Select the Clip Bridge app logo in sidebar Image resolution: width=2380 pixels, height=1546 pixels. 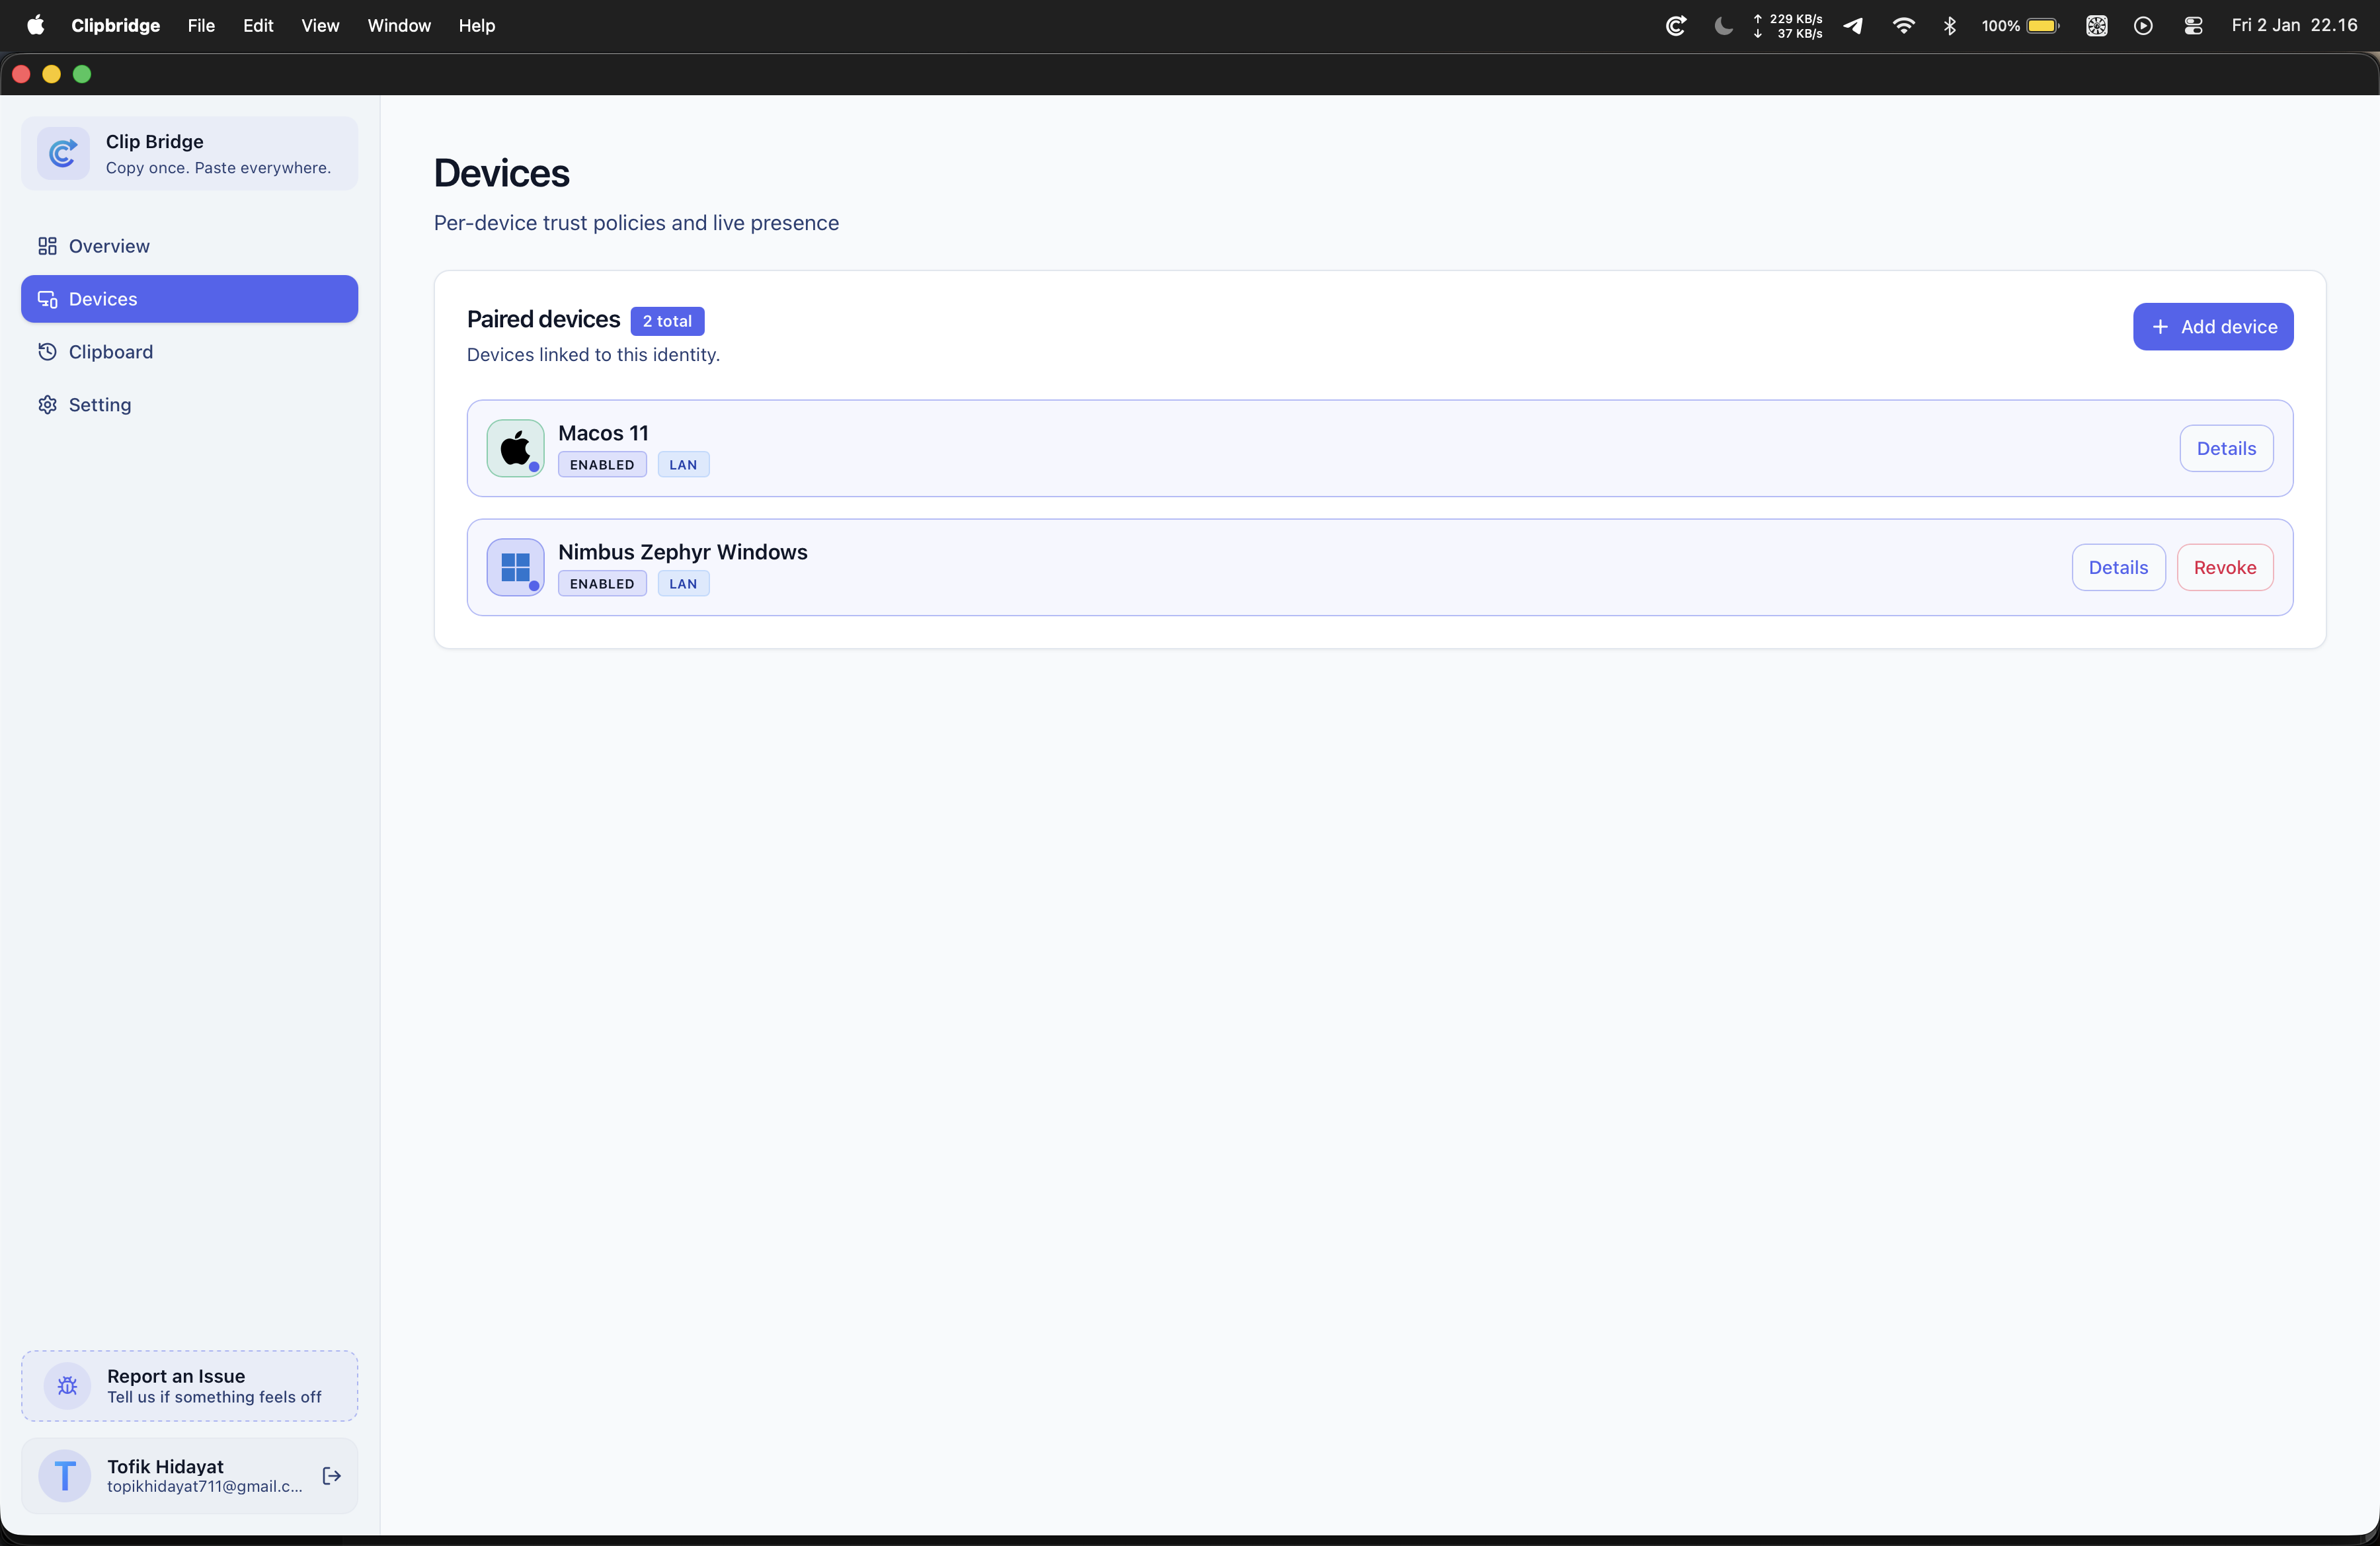62,153
